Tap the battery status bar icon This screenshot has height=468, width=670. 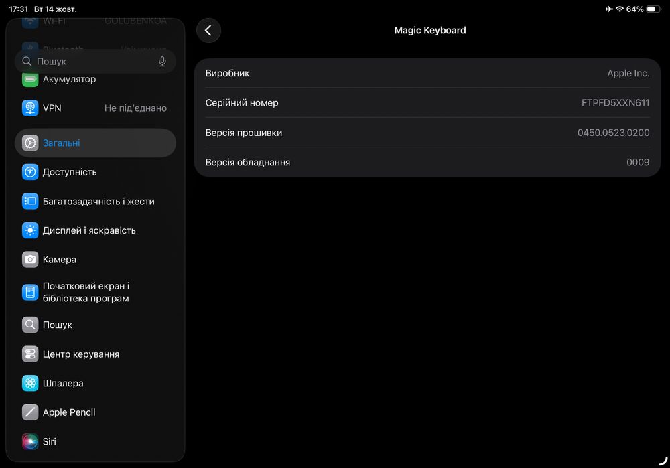(653, 9)
